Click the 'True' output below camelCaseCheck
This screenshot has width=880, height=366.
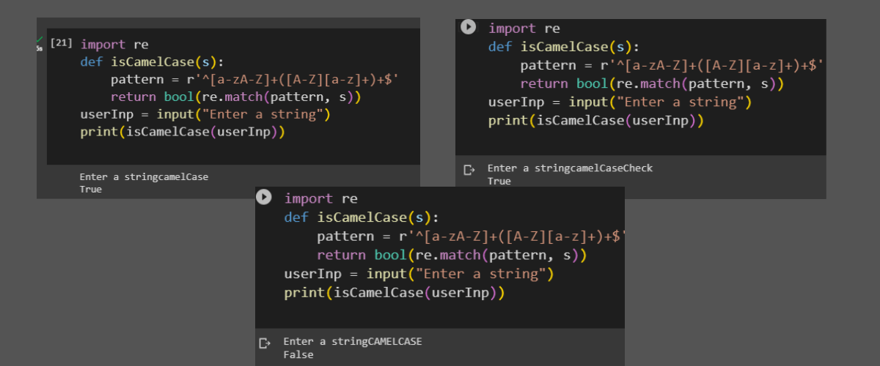(x=499, y=181)
